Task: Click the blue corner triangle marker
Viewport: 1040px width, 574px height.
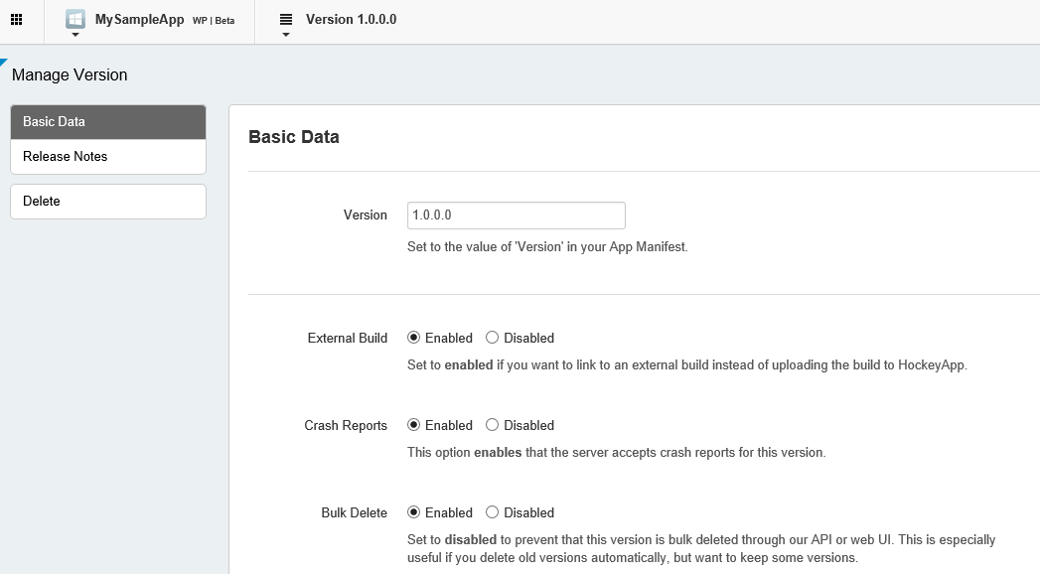Action: pyautogui.click(x=3, y=62)
